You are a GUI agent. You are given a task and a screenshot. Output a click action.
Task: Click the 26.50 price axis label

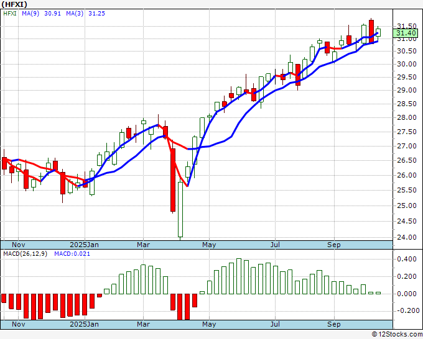(407, 160)
